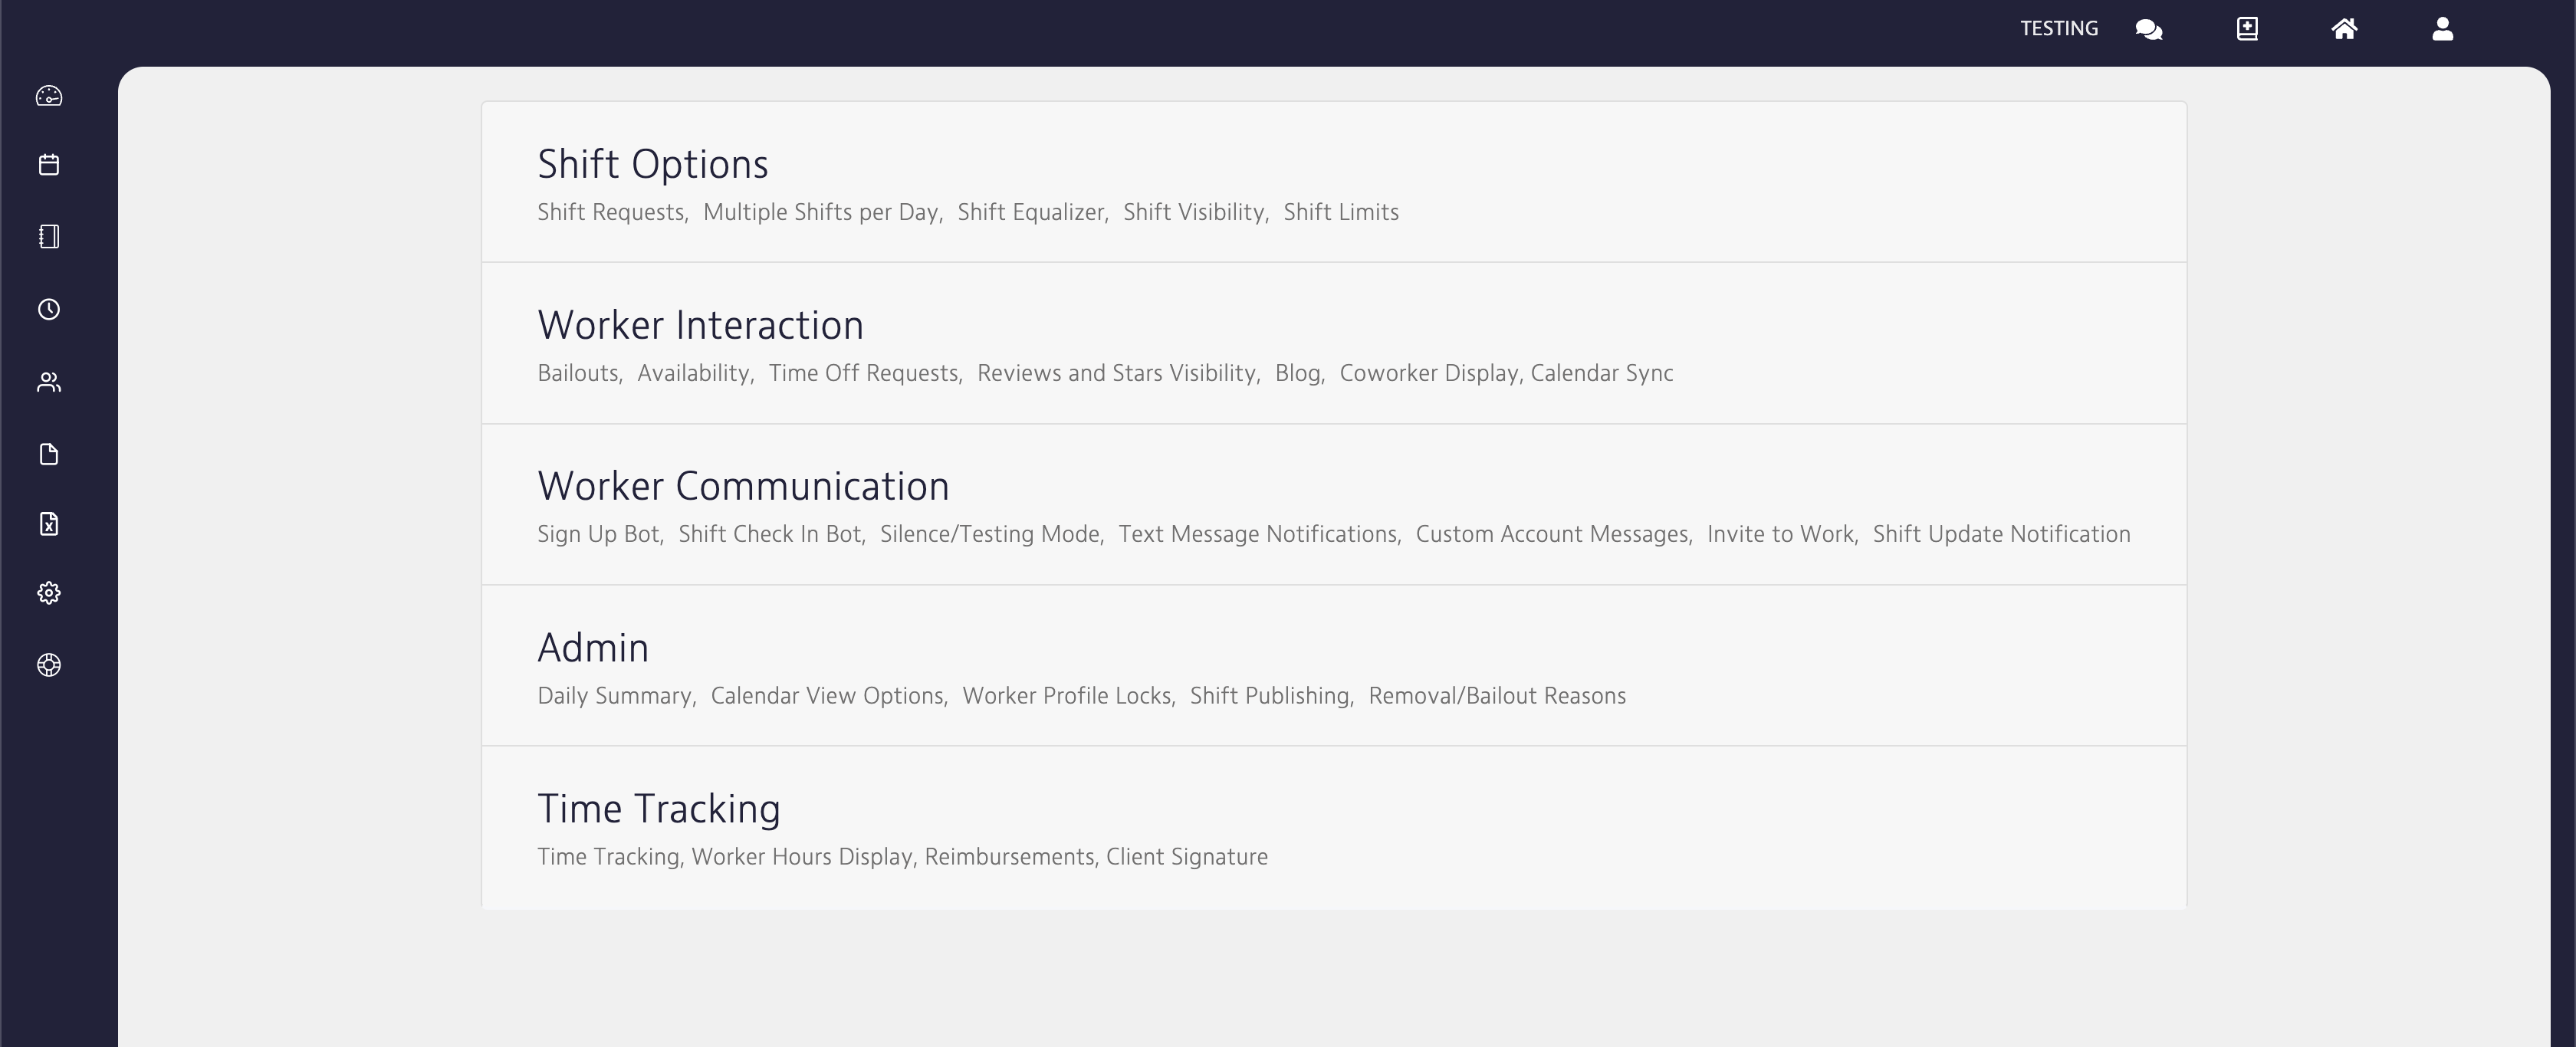Viewport: 2576px width, 1047px height.
Task: Click the document file icon in sidebar
Action: point(49,455)
